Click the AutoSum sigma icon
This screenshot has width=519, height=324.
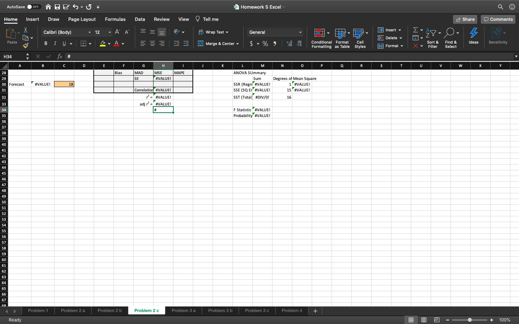[416, 30]
